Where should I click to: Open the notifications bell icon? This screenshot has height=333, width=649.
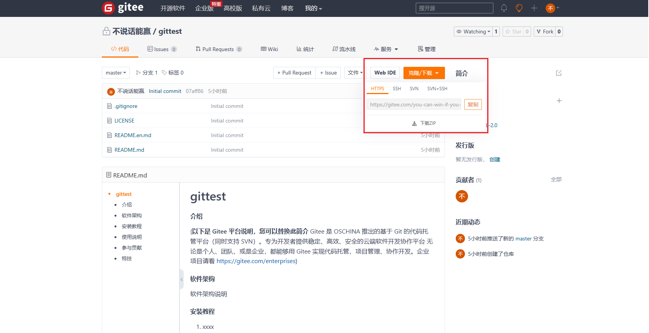504,8
